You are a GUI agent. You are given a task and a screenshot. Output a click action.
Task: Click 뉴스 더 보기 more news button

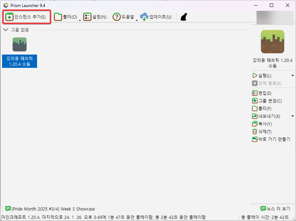pyautogui.click(x=275, y=209)
